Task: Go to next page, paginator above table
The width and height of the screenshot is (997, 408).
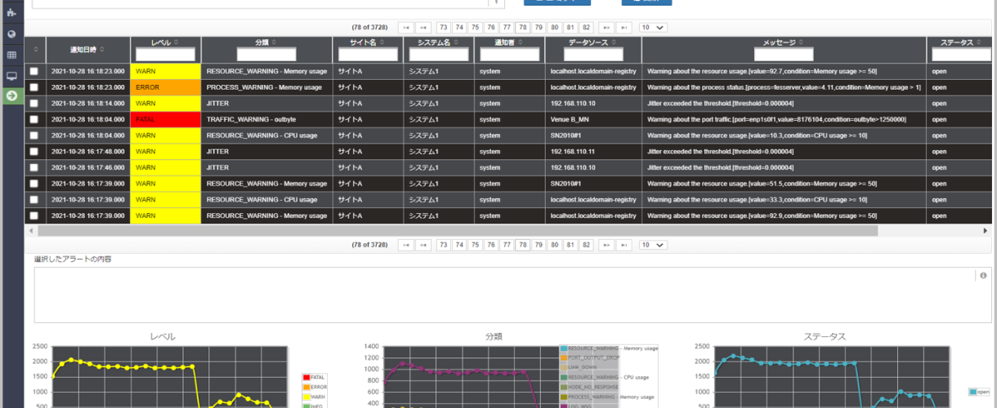Action: [606, 28]
